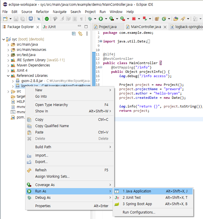The height and width of the screenshot is (219, 203).
Task: Collapse the projectInfo method fold marker
Action: (101, 67)
